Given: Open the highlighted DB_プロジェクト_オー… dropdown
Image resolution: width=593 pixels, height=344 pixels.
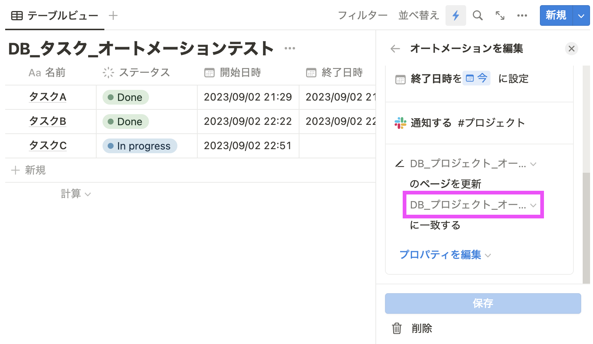Looking at the screenshot, I should [473, 205].
